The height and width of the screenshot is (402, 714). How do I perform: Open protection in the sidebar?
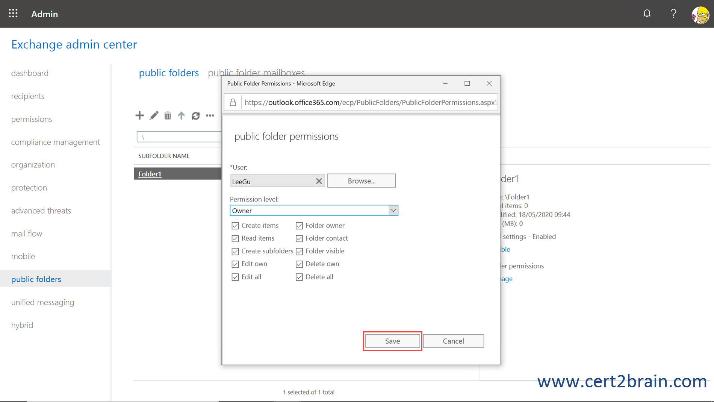[x=29, y=188]
